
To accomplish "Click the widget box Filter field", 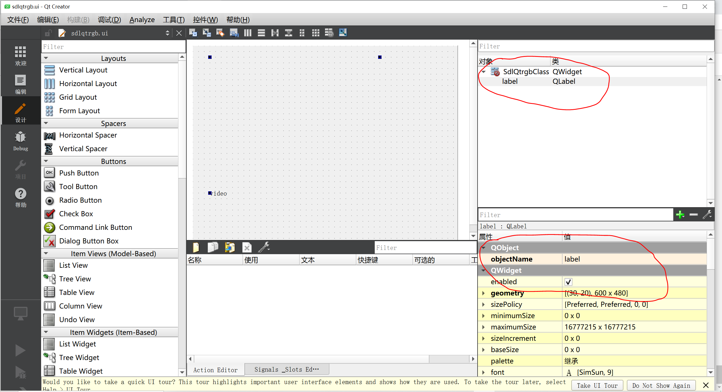I will (x=113, y=47).
